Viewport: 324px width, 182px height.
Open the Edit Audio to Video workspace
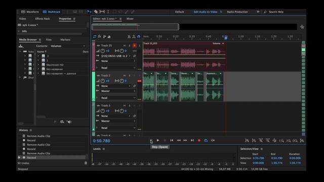coord(206,12)
